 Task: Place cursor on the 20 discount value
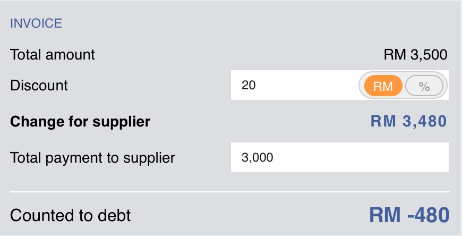[248, 85]
